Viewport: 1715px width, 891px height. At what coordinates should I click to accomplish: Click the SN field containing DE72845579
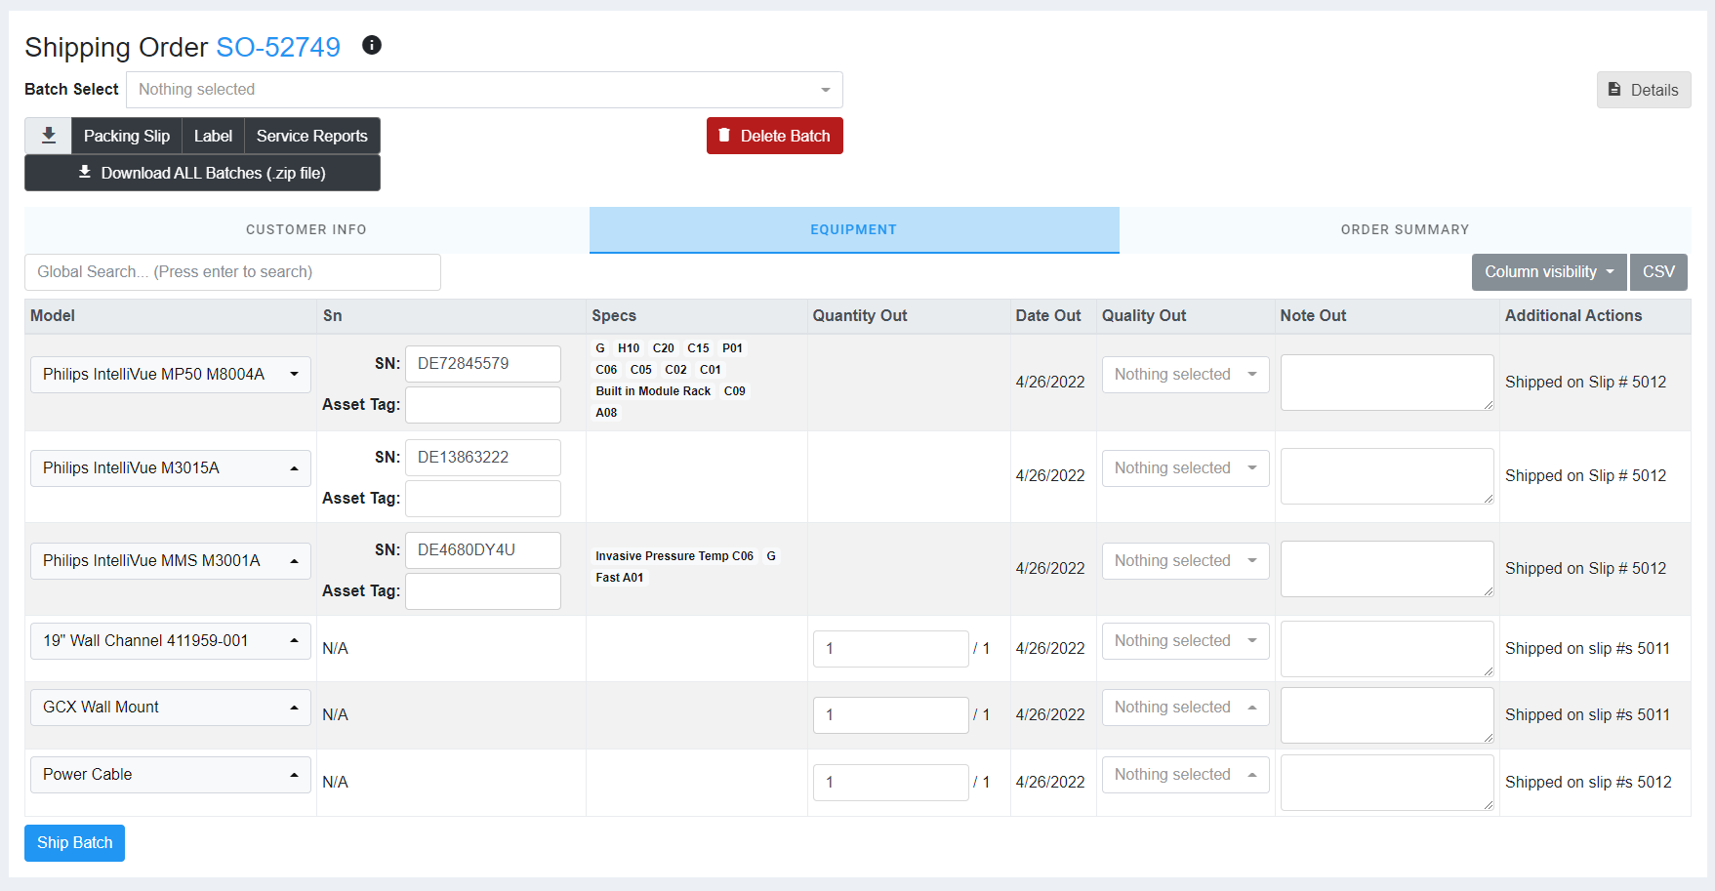pyautogui.click(x=483, y=364)
